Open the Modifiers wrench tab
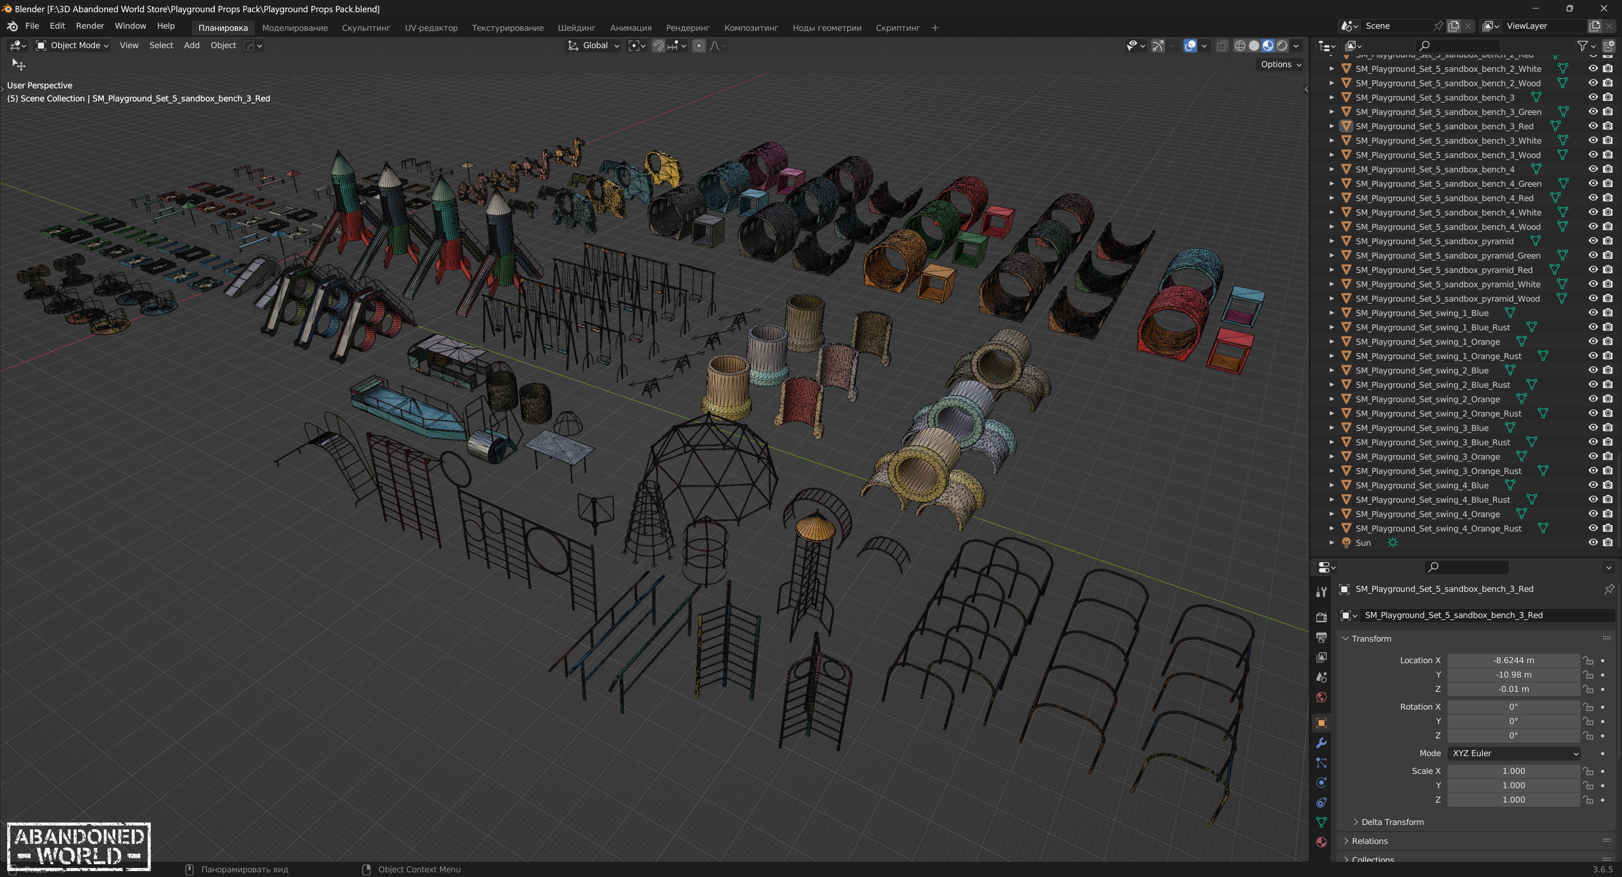This screenshot has width=1622, height=877. (x=1321, y=743)
